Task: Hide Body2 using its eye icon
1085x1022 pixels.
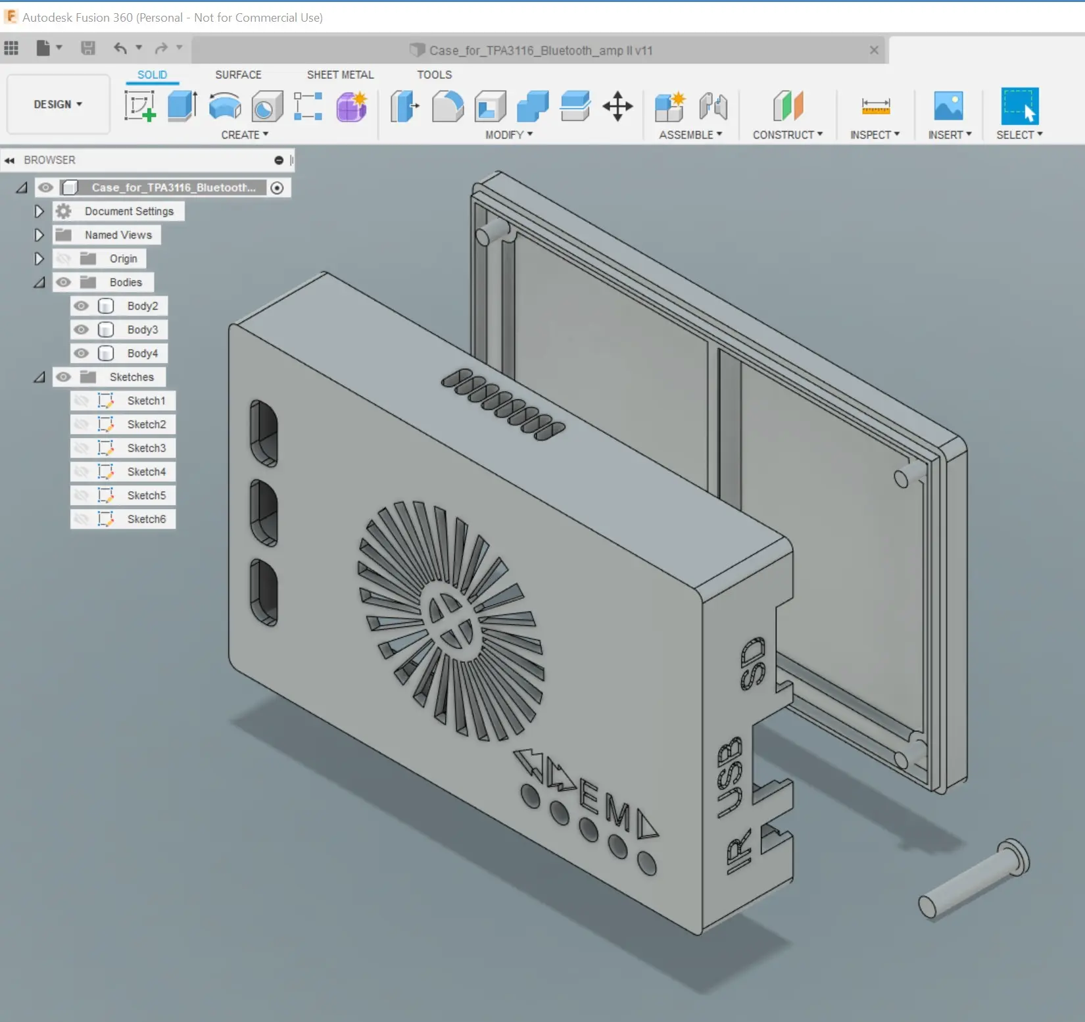Action: point(81,306)
